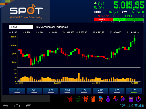
Task: Switch chart to 5 D range
Action: click(34, 91)
